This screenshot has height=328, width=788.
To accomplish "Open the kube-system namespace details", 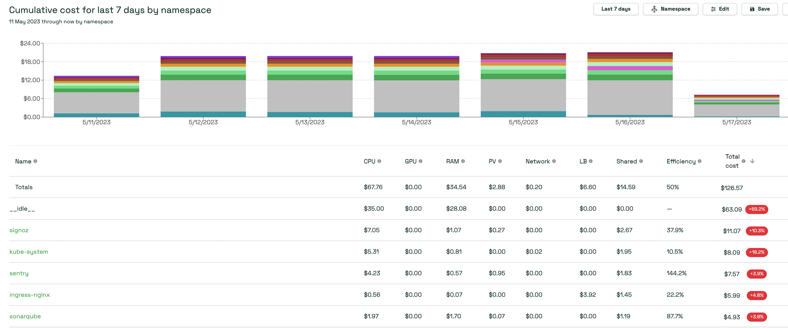I will (29, 252).
